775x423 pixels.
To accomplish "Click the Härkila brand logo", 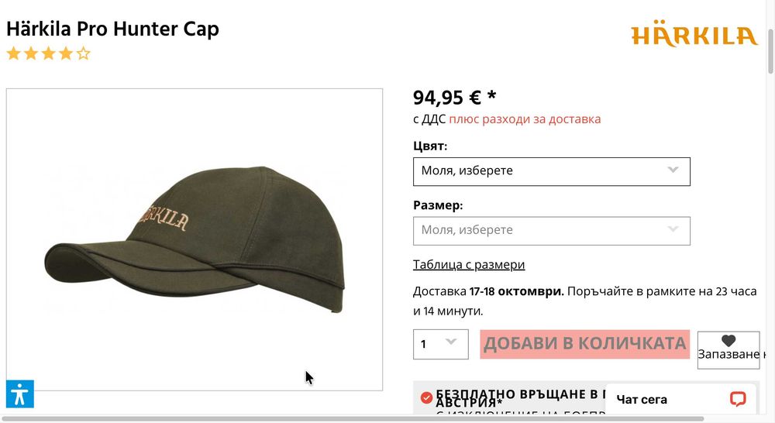I will click(694, 33).
